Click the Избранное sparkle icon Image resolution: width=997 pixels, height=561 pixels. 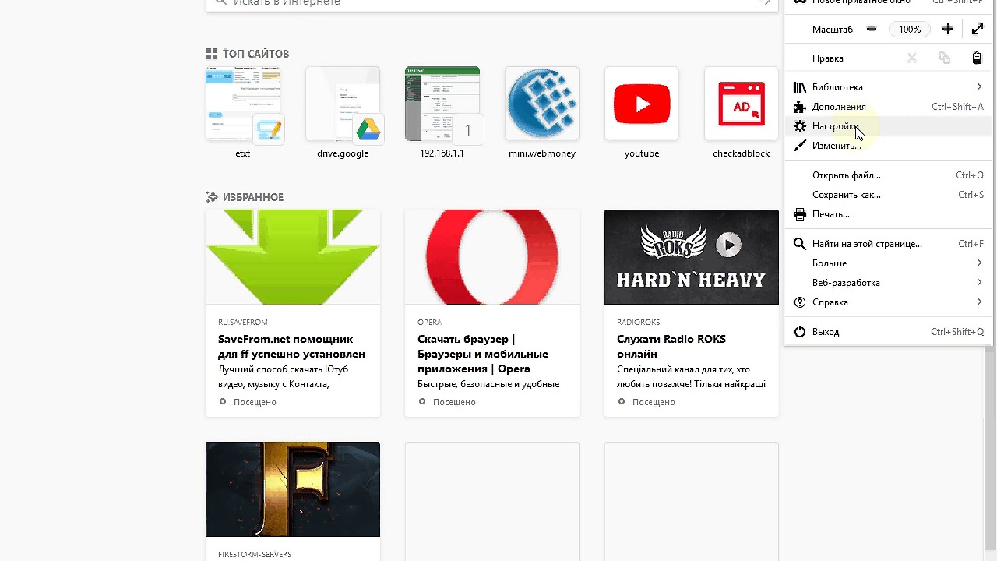click(x=212, y=197)
